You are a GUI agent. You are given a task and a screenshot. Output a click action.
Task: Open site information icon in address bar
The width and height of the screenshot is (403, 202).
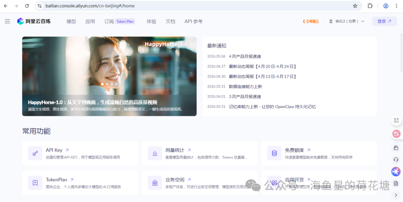tap(39, 6)
